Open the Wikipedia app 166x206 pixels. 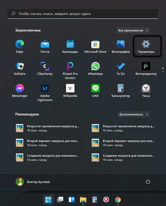(70, 91)
